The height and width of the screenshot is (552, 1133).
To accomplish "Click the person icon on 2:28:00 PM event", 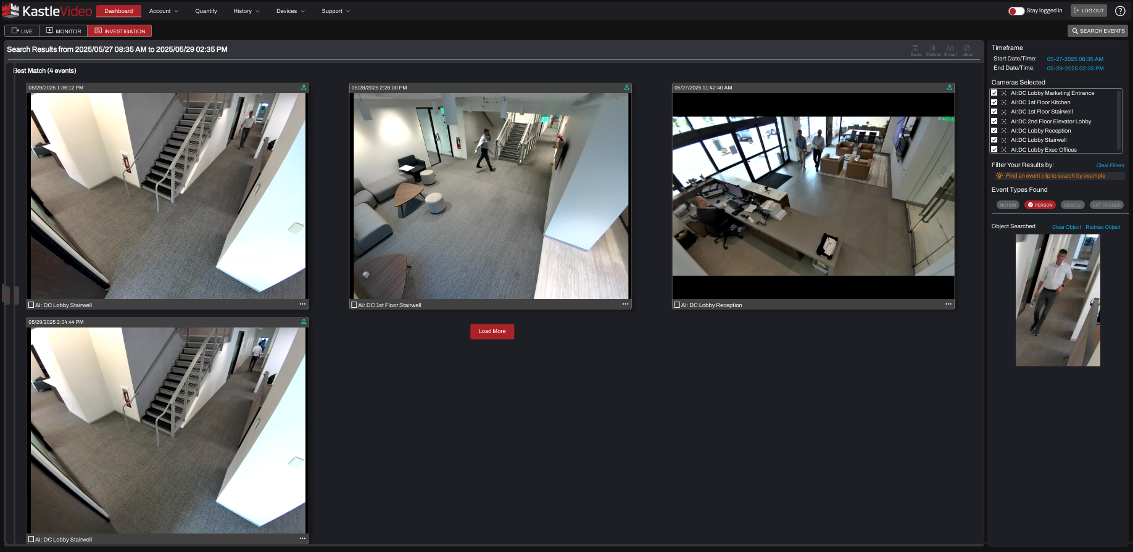I will [x=626, y=88].
